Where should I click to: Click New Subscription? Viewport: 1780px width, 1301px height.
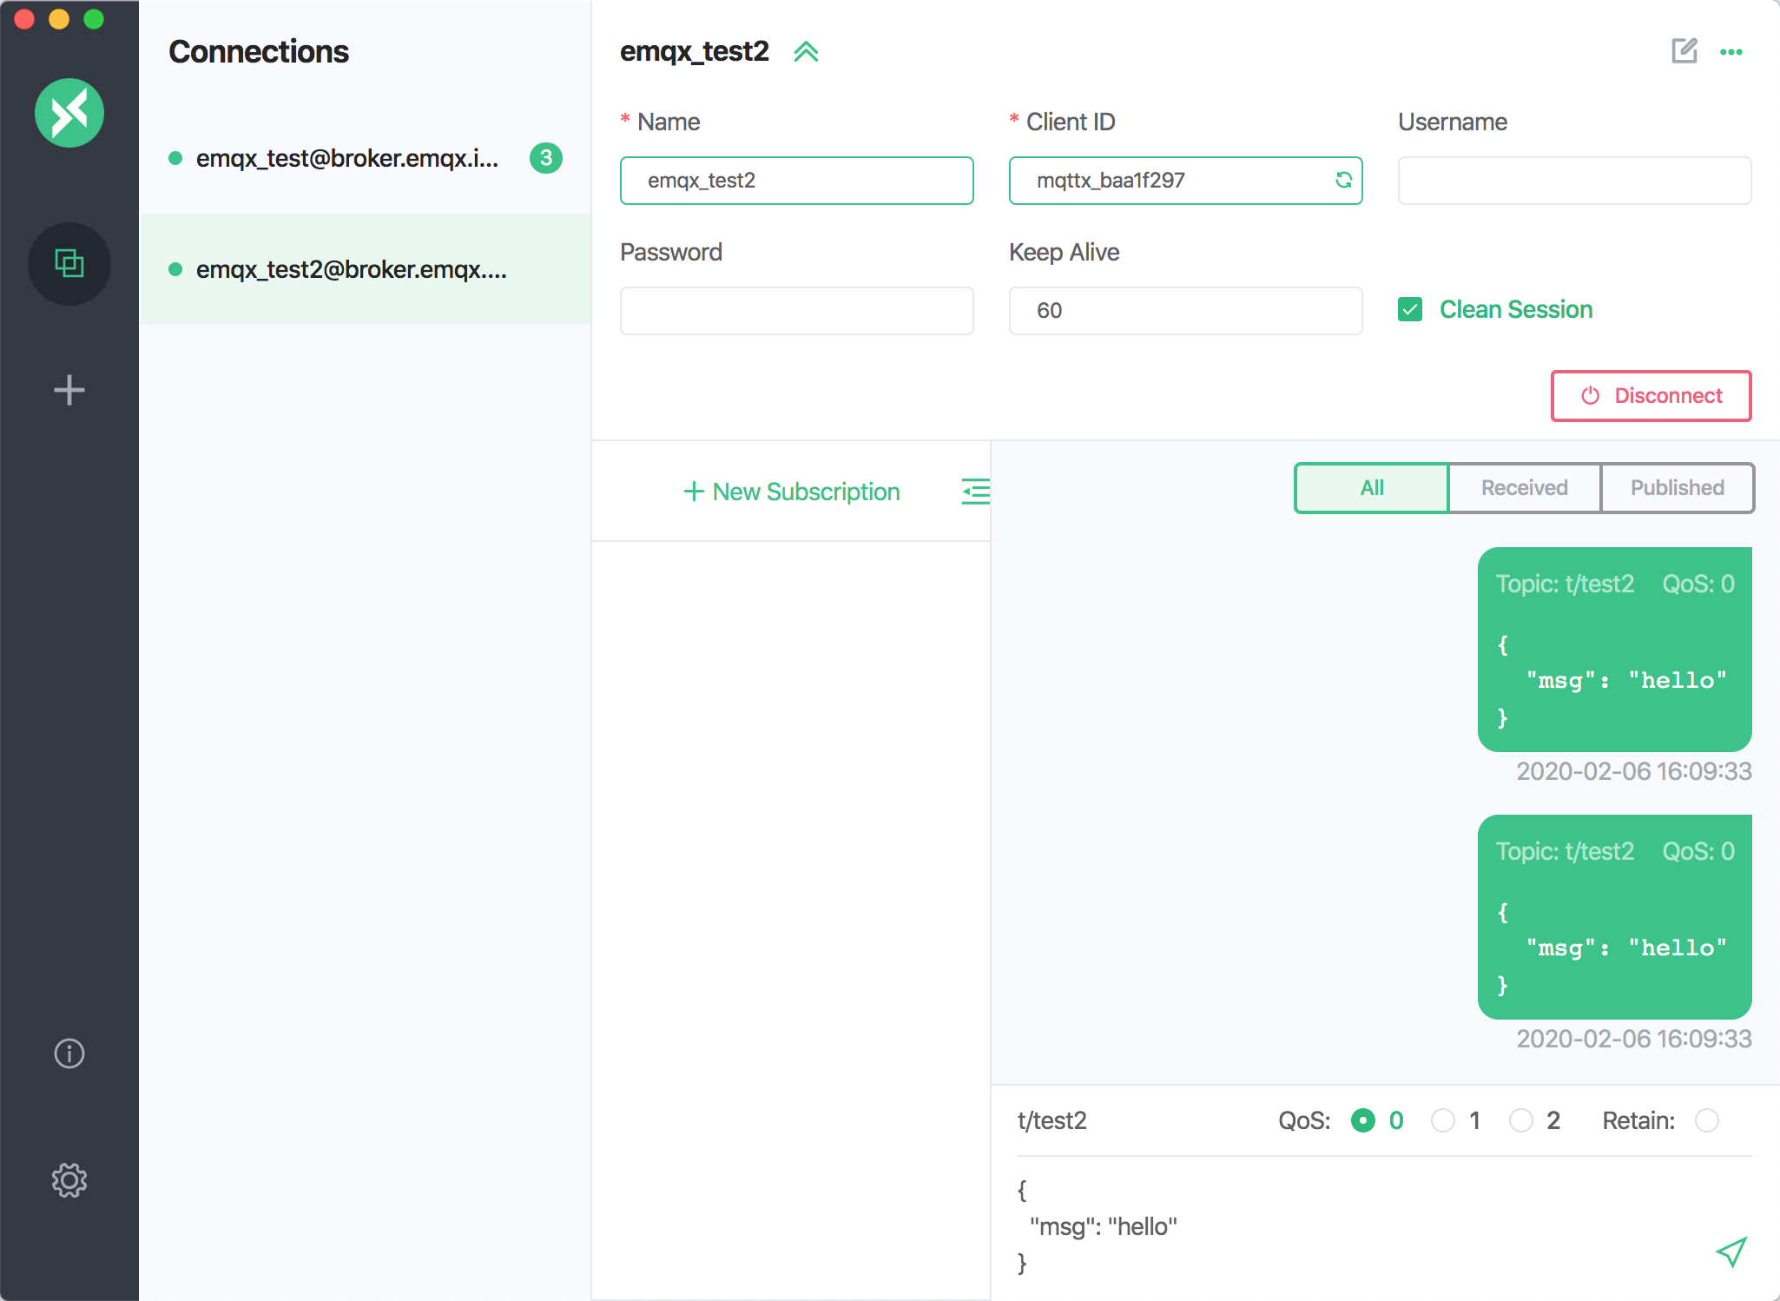(791, 492)
